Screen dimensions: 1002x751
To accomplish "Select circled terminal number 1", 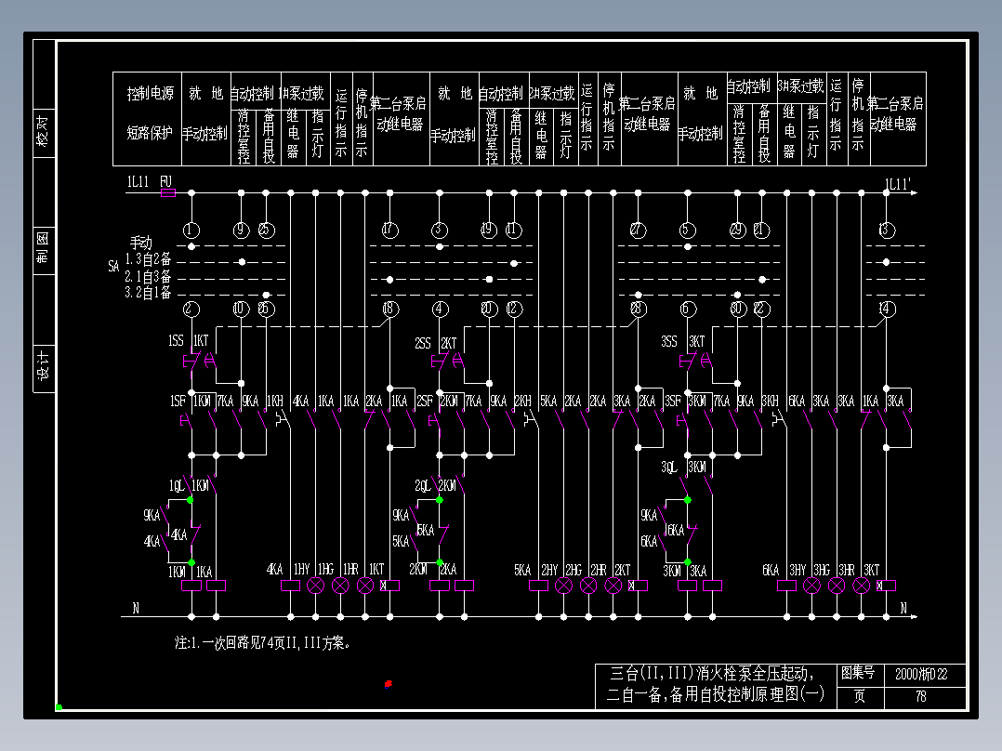I will pos(191,231).
